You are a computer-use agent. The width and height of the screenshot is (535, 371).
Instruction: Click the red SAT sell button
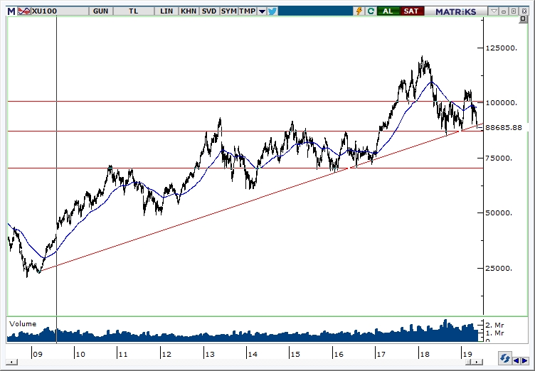tap(411, 11)
